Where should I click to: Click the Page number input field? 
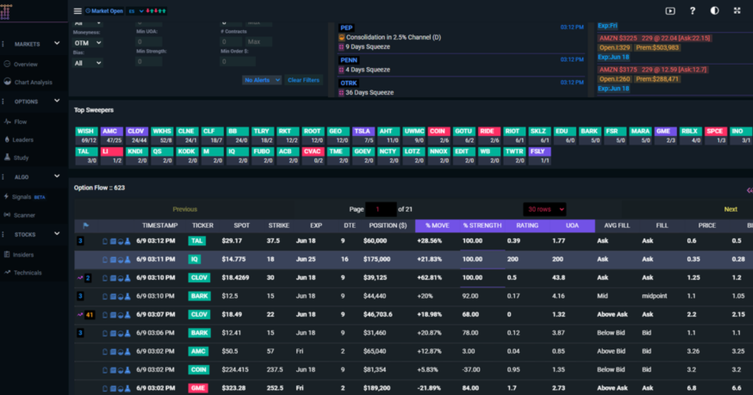point(382,209)
